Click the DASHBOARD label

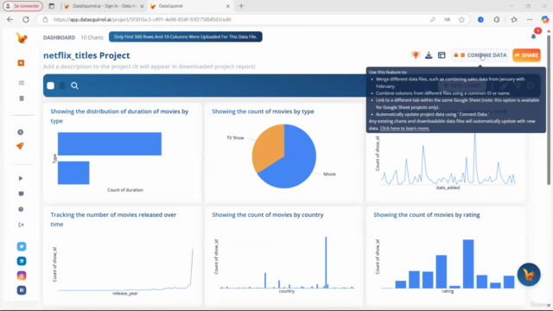[x=59, y=37]
